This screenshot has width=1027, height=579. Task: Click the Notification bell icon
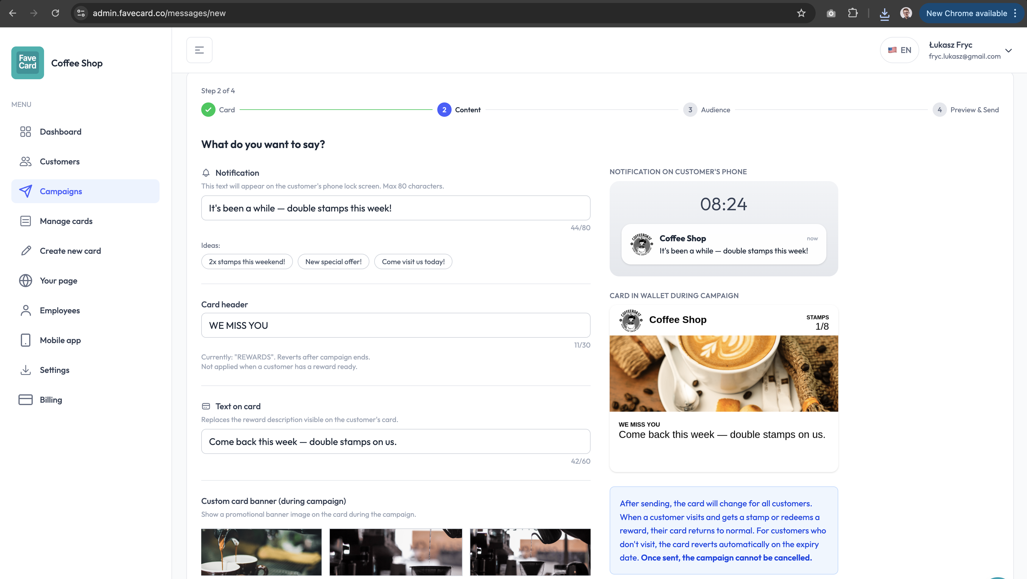(x=206, y=173)
